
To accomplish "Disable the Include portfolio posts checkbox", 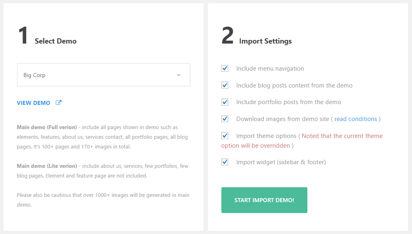I will [225, 102].
